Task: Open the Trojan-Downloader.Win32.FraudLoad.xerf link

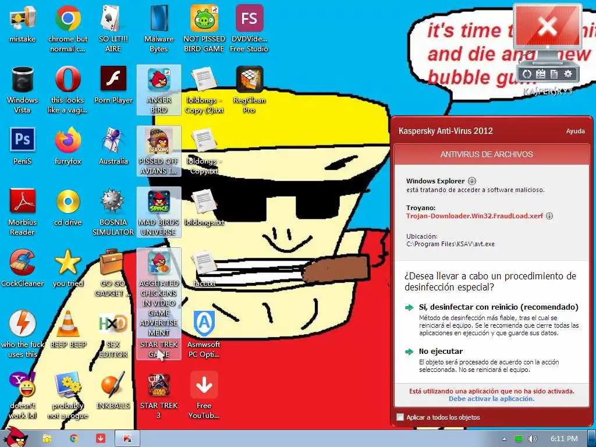Action: (x=474, y=216)
